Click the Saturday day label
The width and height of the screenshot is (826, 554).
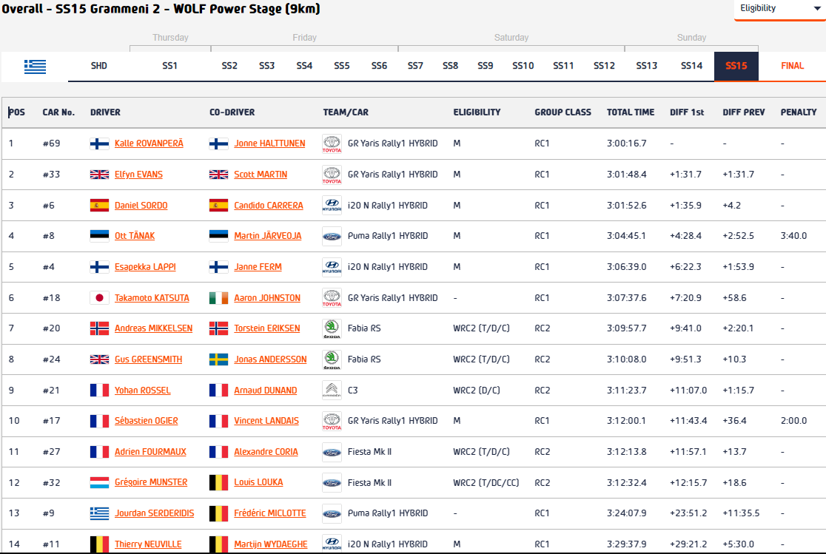point(511,38)
